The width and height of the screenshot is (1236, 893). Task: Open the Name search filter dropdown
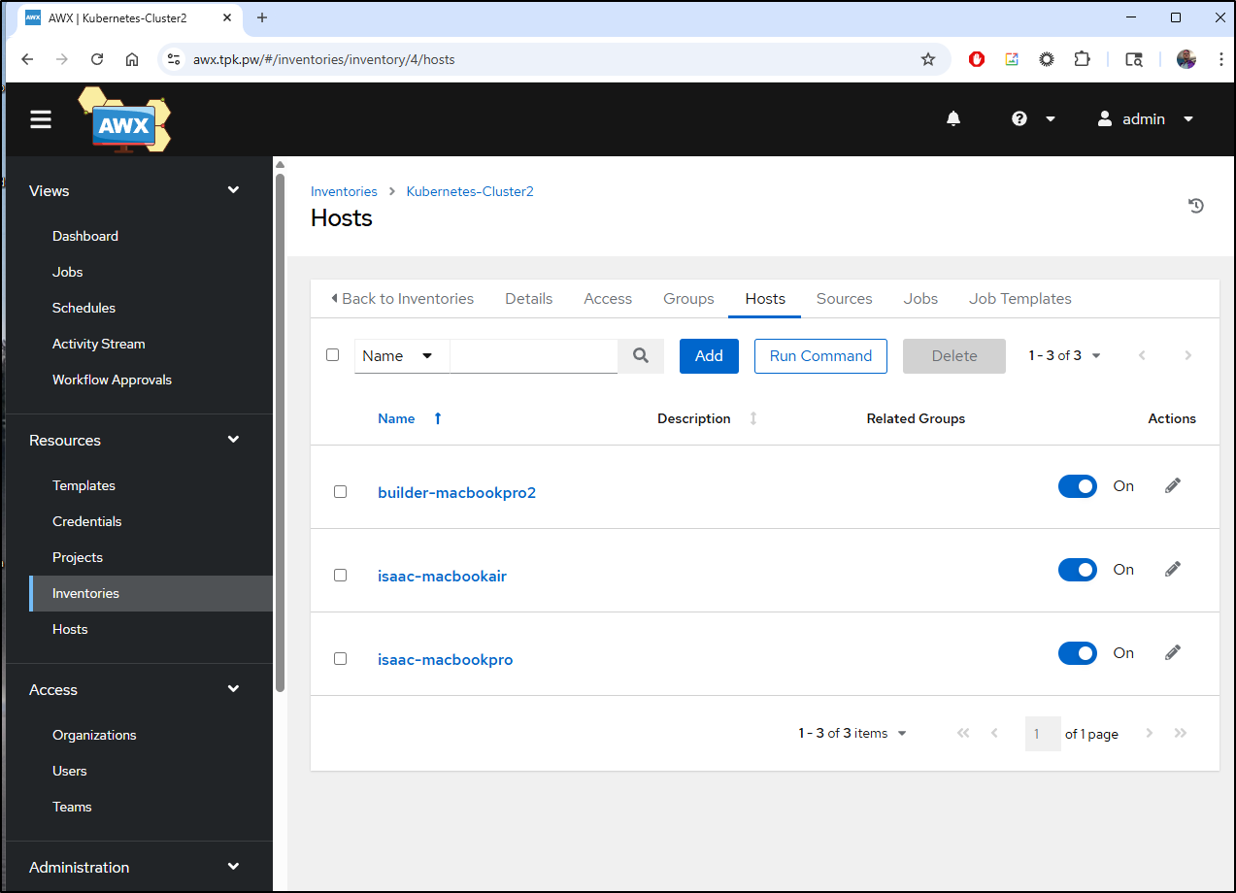pyautogui.click(x=402, y=356)
